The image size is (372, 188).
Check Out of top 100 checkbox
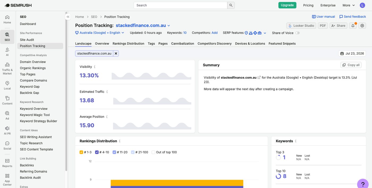click(x=153, y=152)
